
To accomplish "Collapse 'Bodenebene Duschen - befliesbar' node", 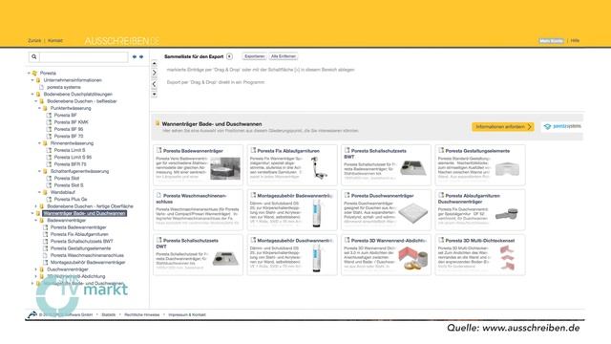I will click(x=36, y=101).
